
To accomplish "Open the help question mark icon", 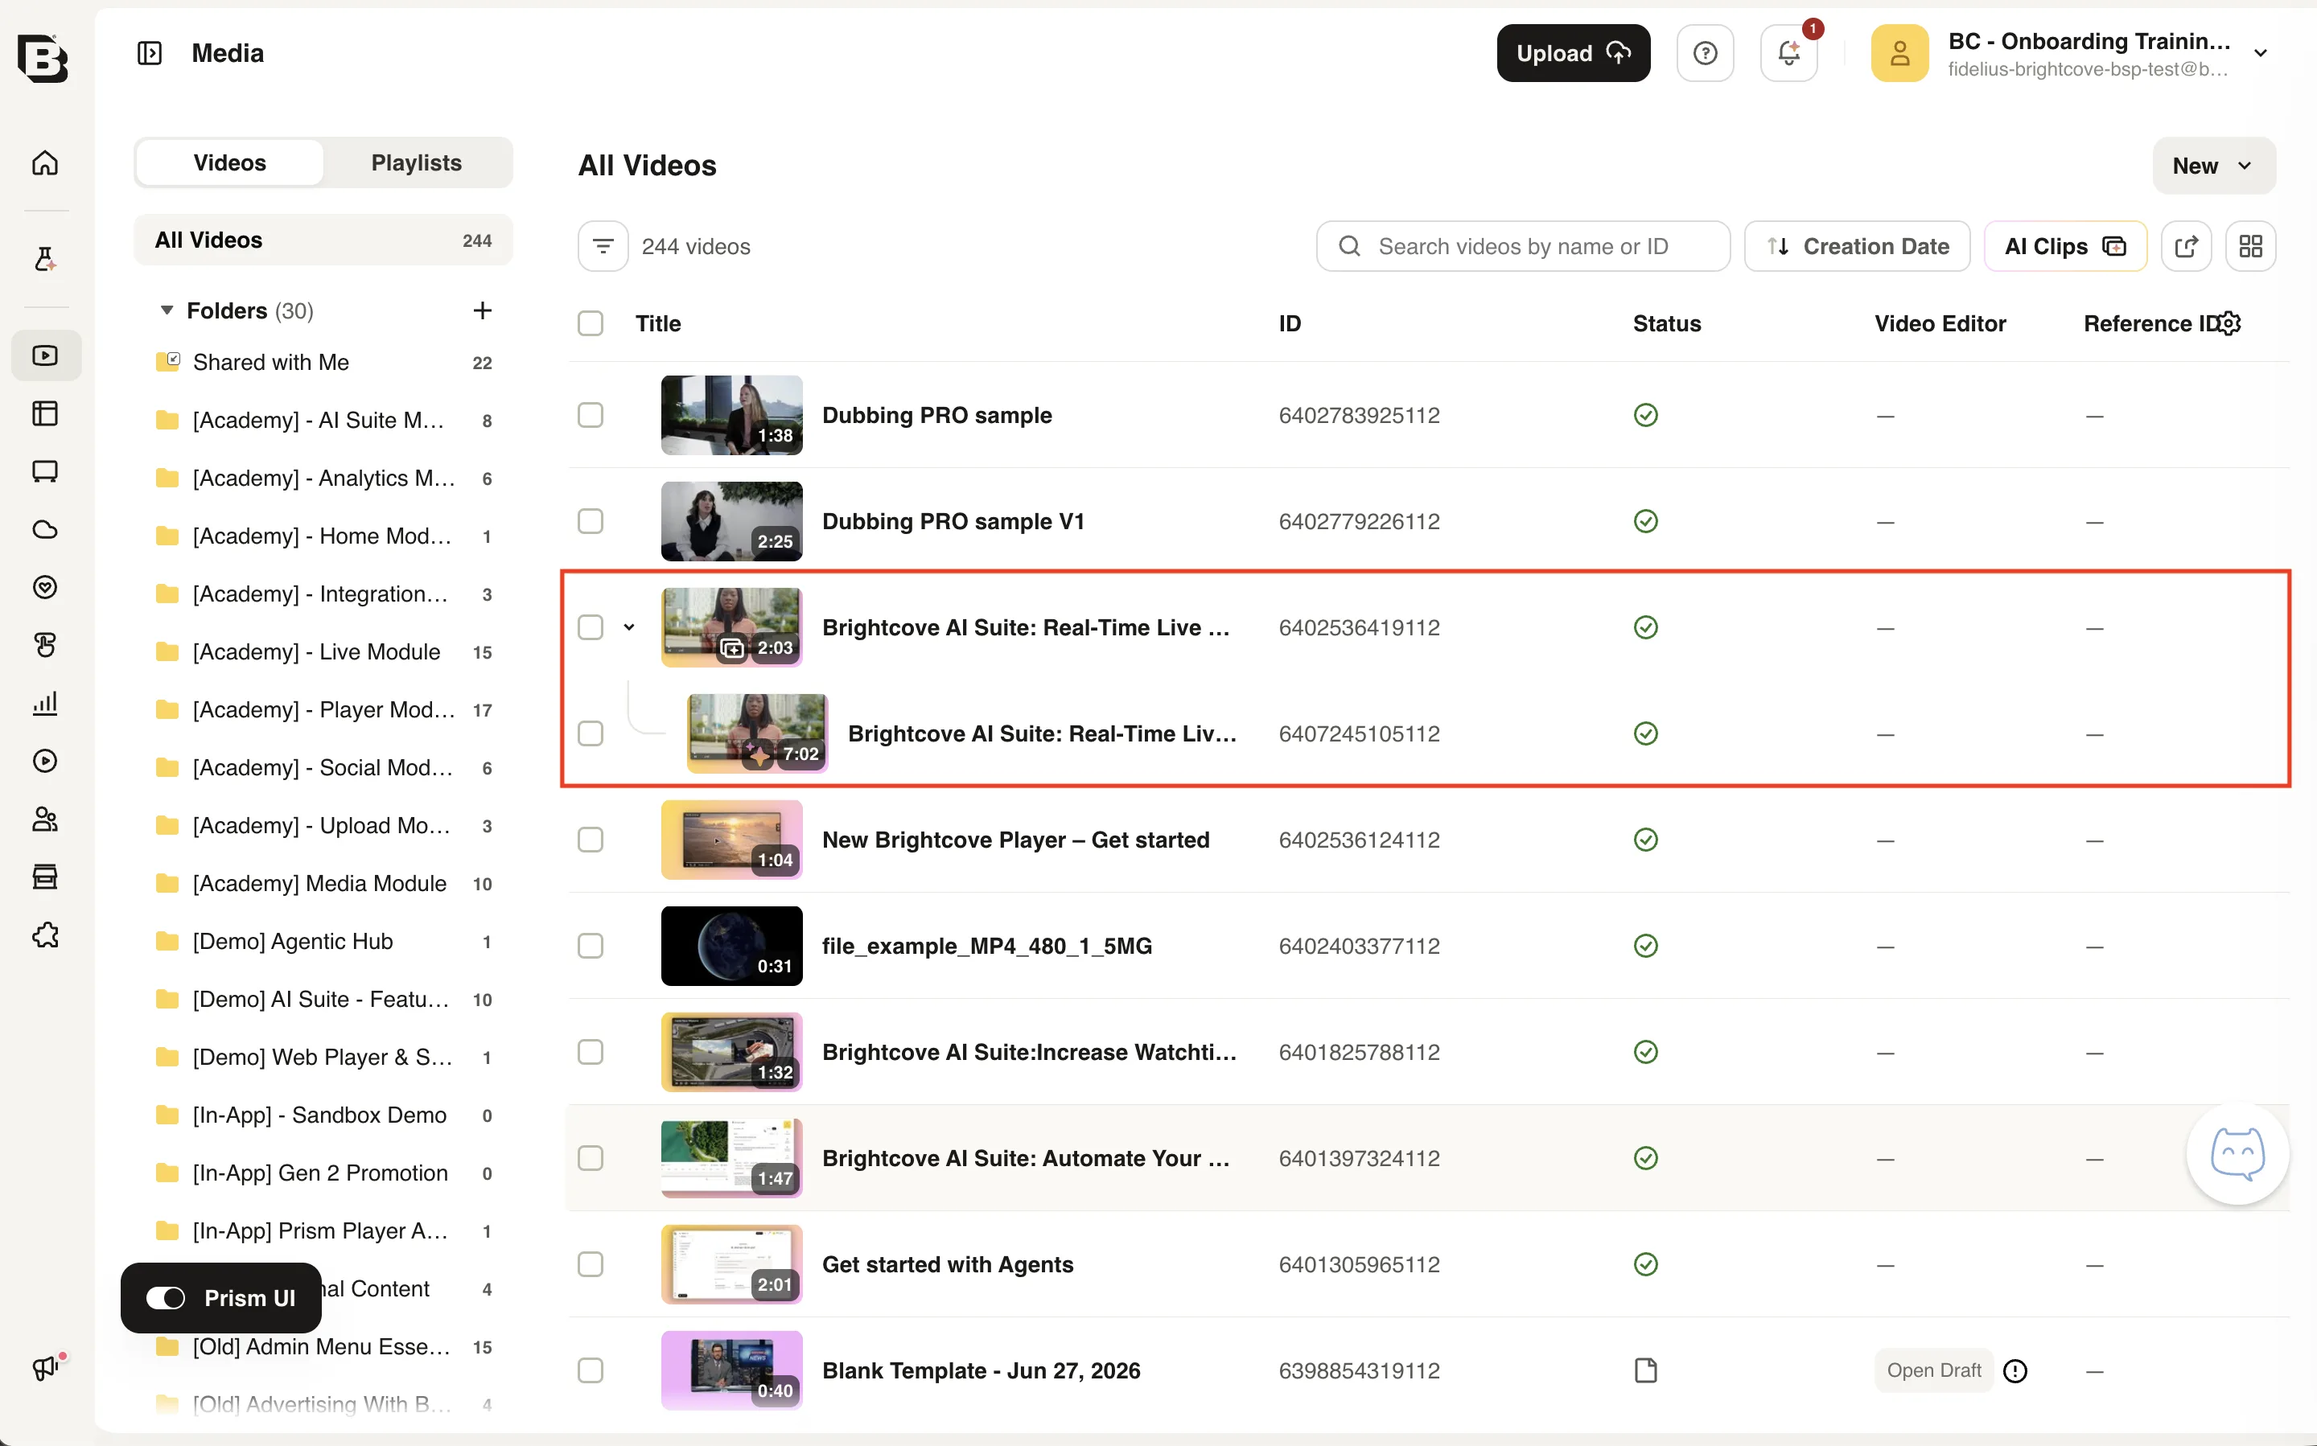I will tap(1705, 54).
